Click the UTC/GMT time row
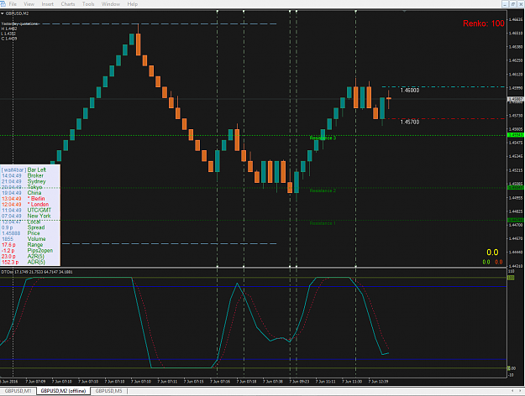 point(26,210)
